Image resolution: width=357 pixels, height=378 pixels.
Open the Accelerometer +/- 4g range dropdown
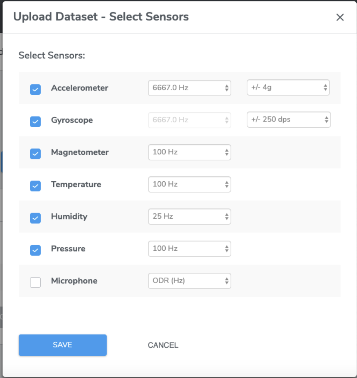[x=288, y=88]
